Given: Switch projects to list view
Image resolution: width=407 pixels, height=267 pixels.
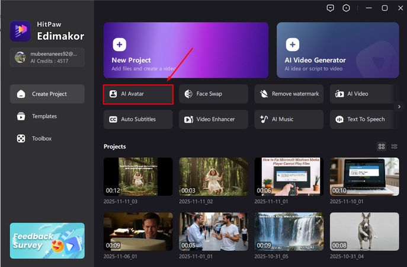Looking at the screenshot, I should [x=395, y=147].
